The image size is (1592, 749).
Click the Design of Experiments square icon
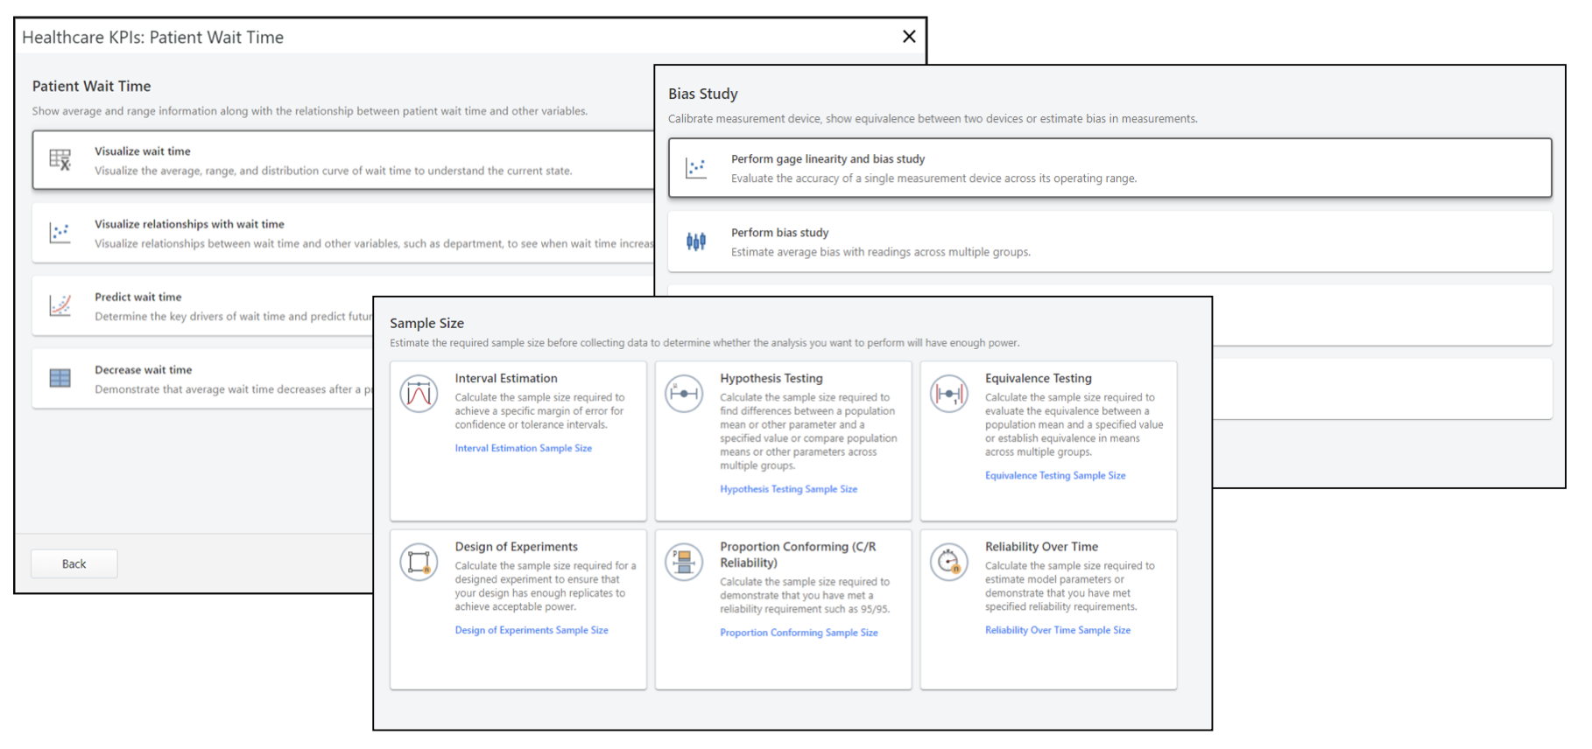point(419,562)
